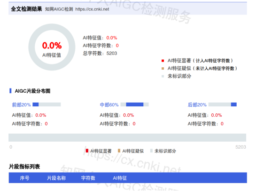Select the AI特征显著（计入AI特征字符数）legend text
The image size is (256, 191).
[x=200, y=61]
